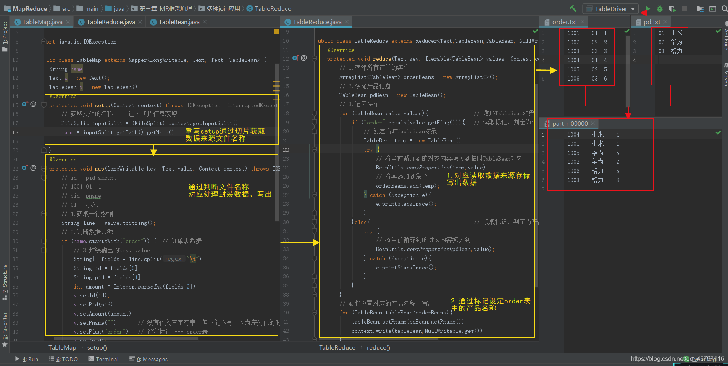The width and height of the screenshot is (728, 366).
Task: Click the green hammer Build Project icon
Action: [x=573, y=8]
